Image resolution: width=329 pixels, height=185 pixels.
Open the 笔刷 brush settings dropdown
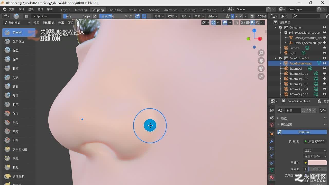tap(159, 16)
